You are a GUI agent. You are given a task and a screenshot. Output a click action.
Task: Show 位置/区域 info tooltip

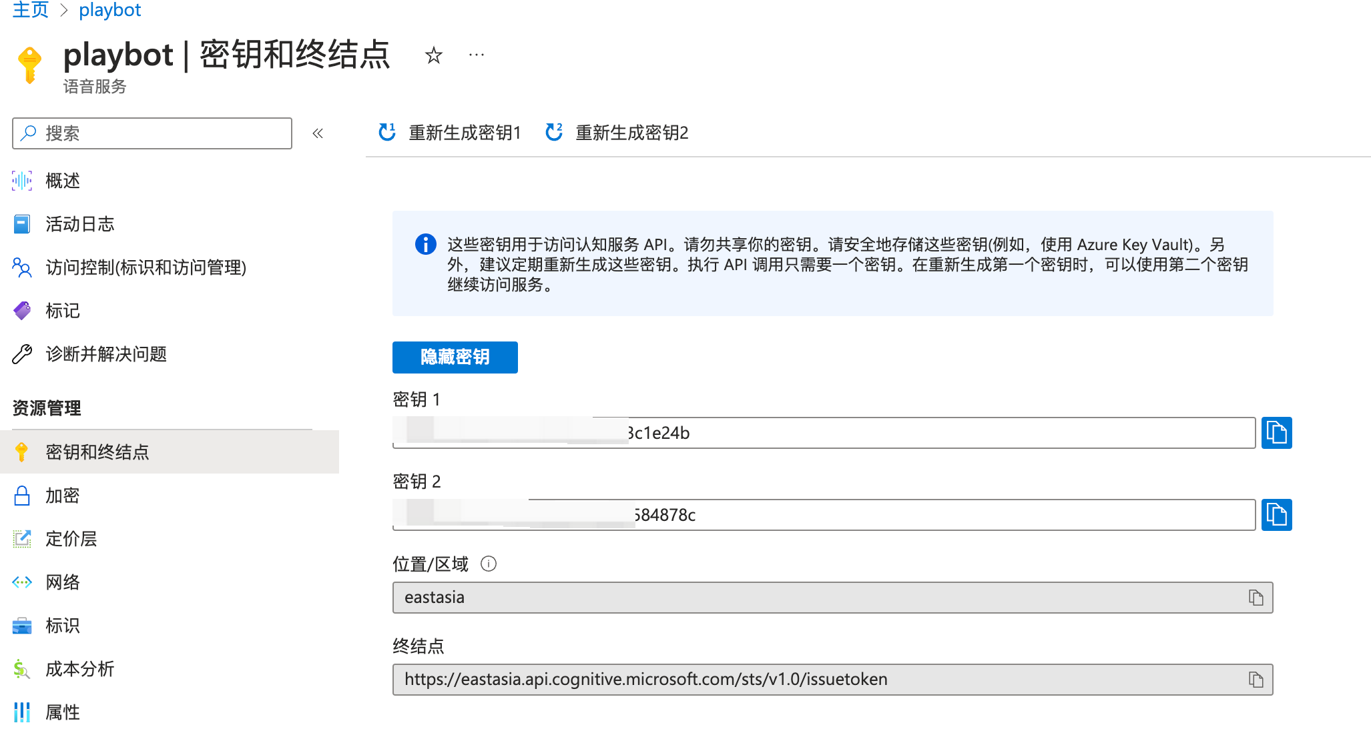(x=490, y=564)
